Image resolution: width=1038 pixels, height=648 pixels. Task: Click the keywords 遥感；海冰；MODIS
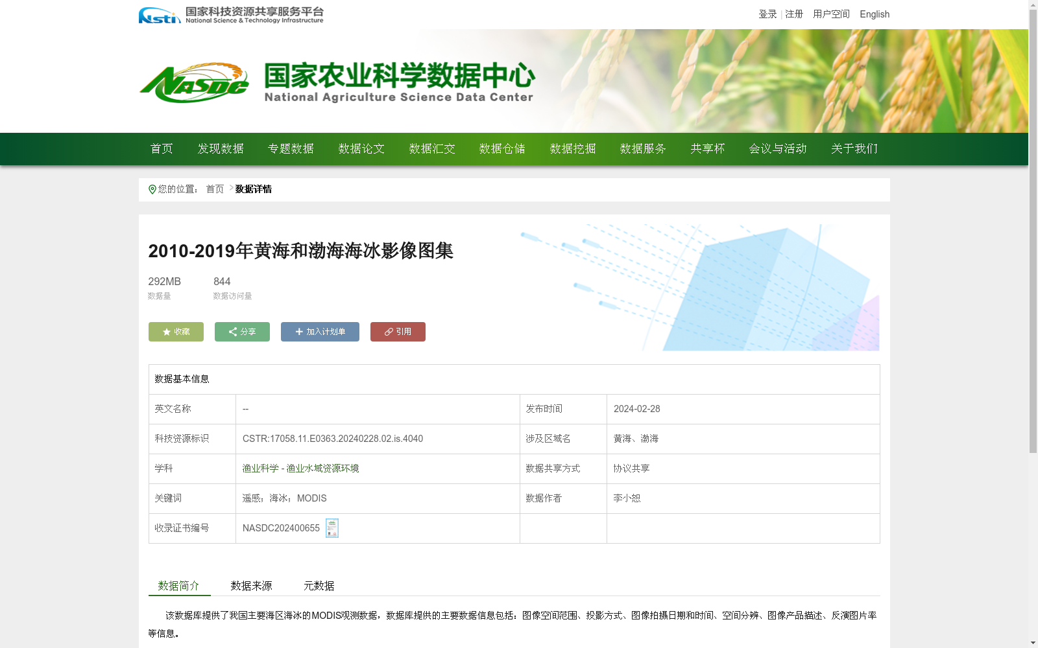click(284, 498)
